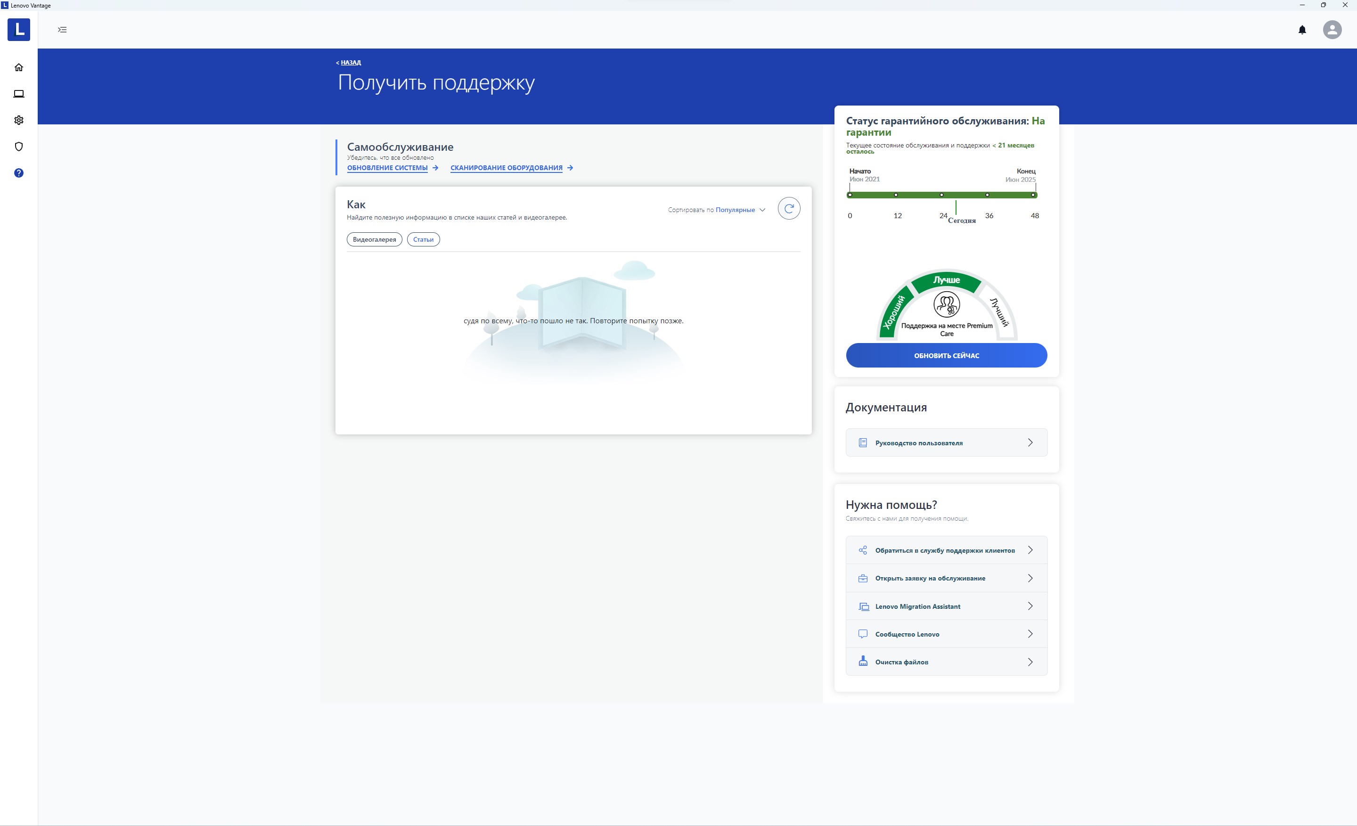Open the settings gear icon in sidebar
The width and height of the screenshot is (1357, 826).
(19, 120)
